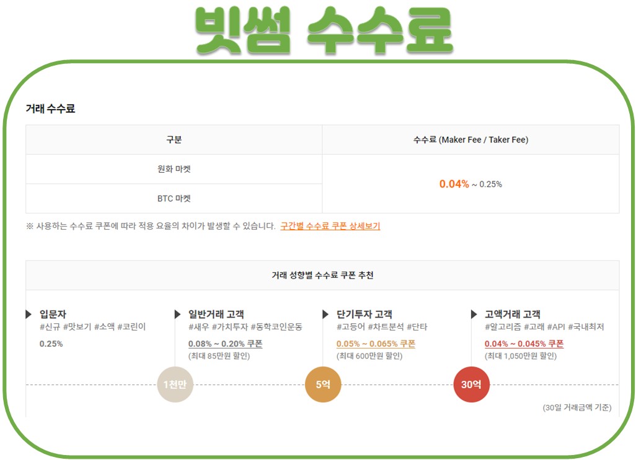Click the ~ 0.25% fee range text
Screen dimensions: 636x460
(487, 184)
